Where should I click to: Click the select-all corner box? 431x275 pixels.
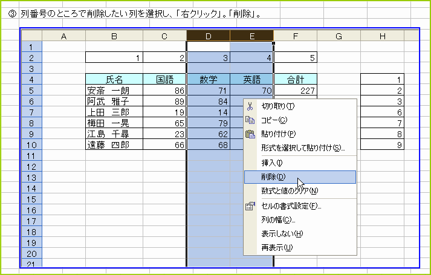pyautogui.click(x=32, y=36)
